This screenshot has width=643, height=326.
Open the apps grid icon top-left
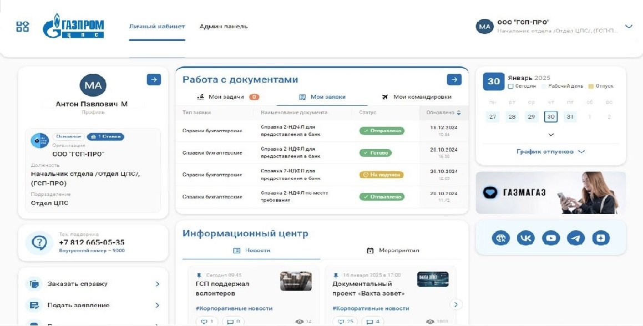(23, 26)
